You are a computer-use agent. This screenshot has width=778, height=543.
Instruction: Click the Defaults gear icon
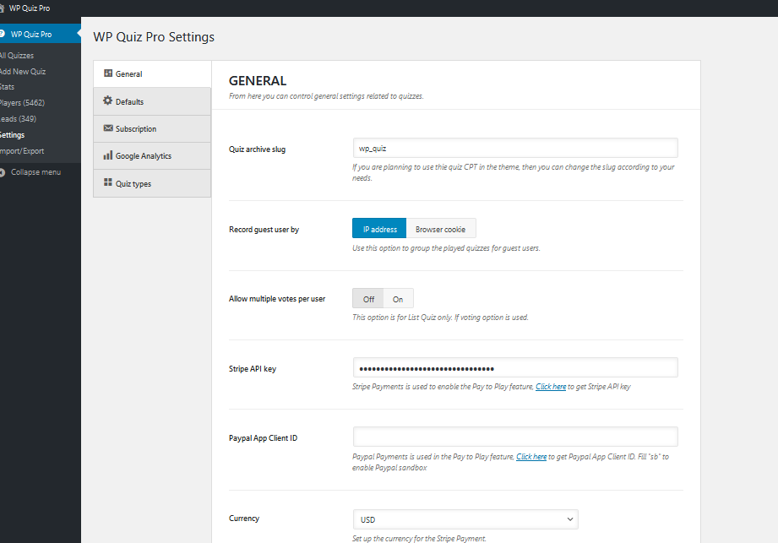pyautogui.click(x=107, y=100)
